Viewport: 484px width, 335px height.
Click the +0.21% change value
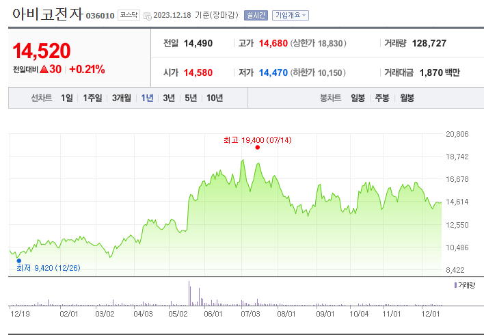click(87, 69)
